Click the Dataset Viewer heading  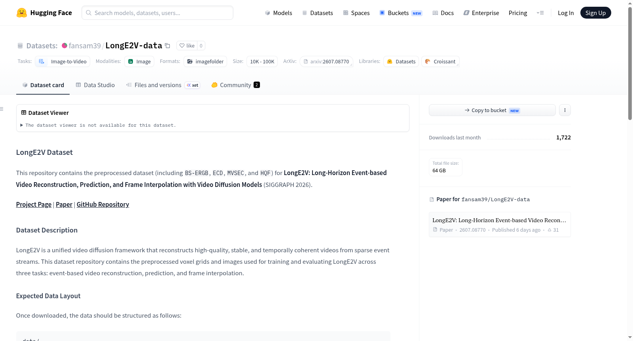49,113
